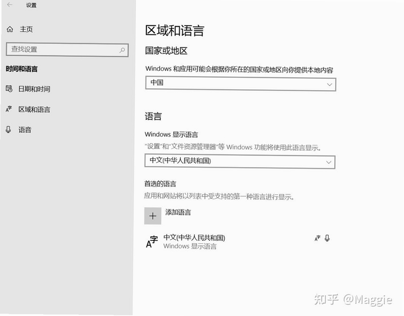Open the 中国 country dropdown
The width and height of the screenshot is (404, 316).
(x=241, y=83)
